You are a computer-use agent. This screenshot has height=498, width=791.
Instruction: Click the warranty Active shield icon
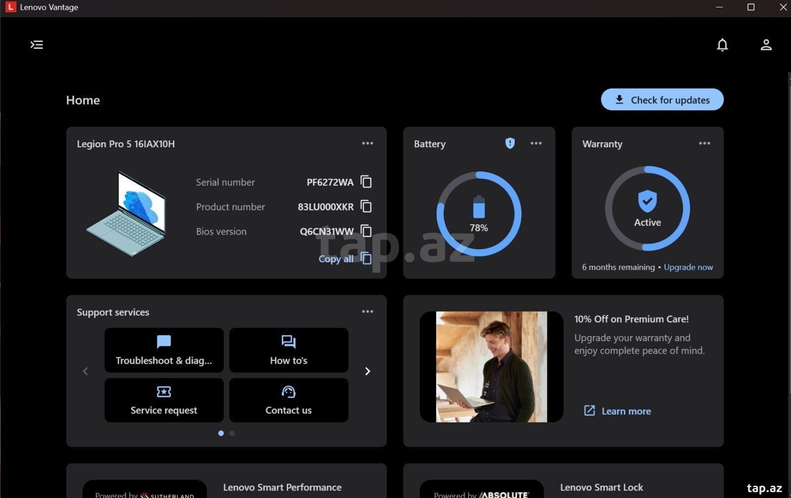[647, 201]
